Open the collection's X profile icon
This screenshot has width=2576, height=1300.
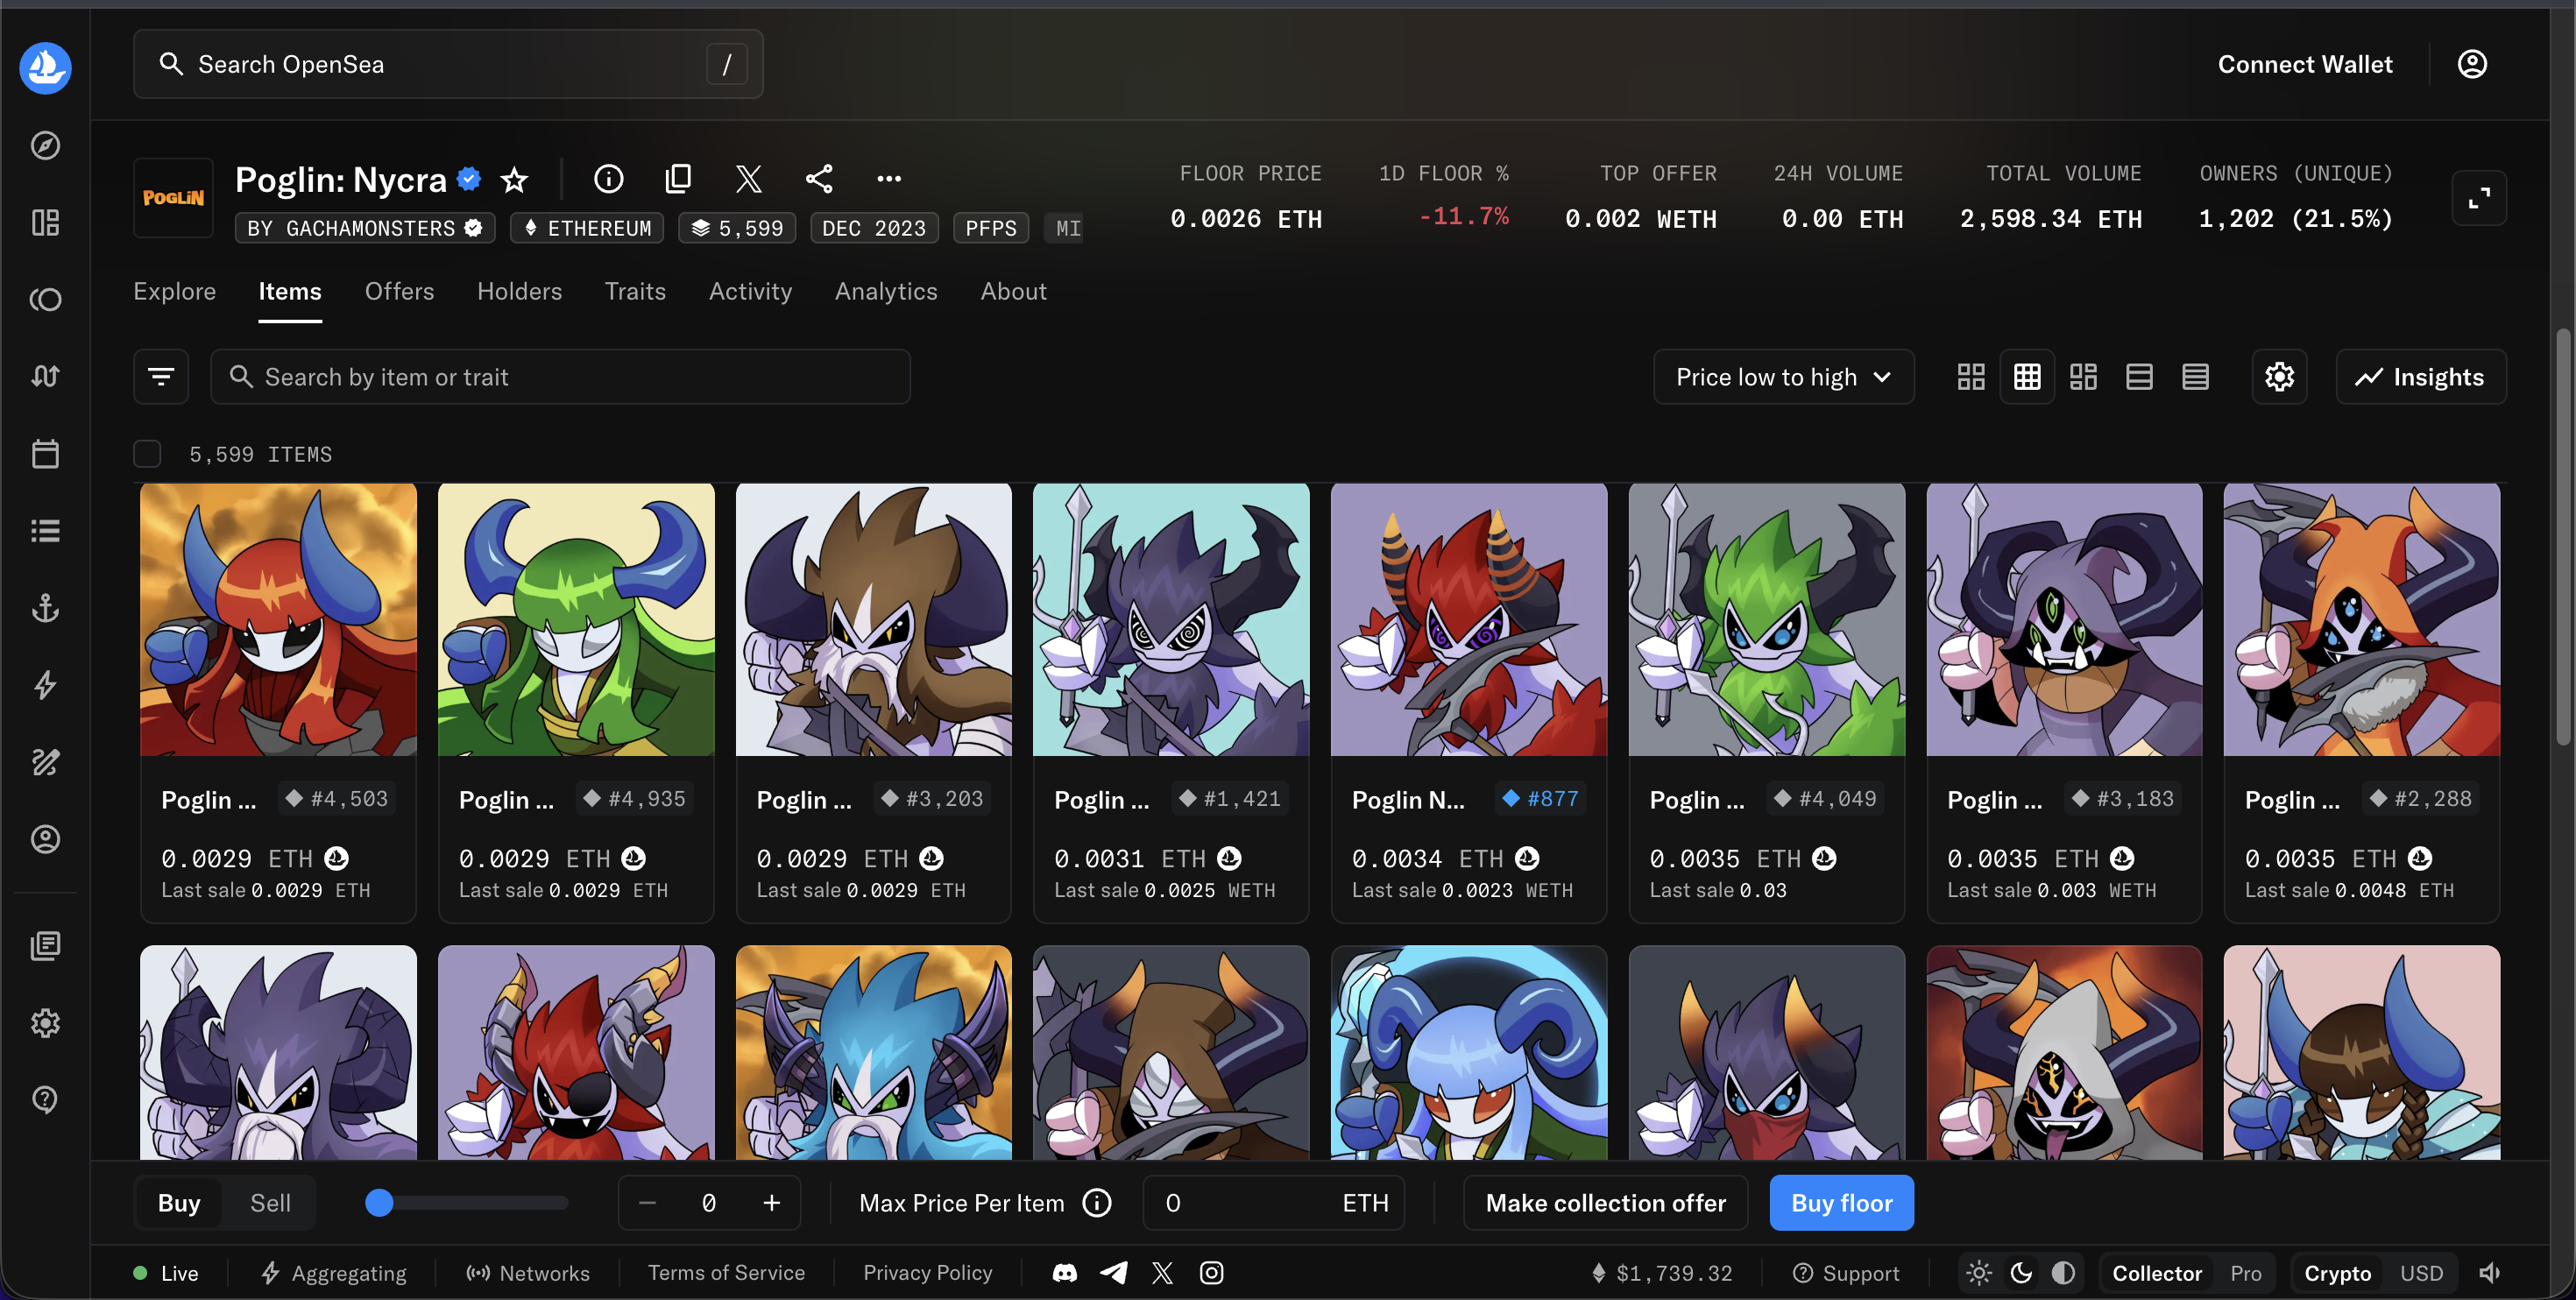click(x=748, y=179)
